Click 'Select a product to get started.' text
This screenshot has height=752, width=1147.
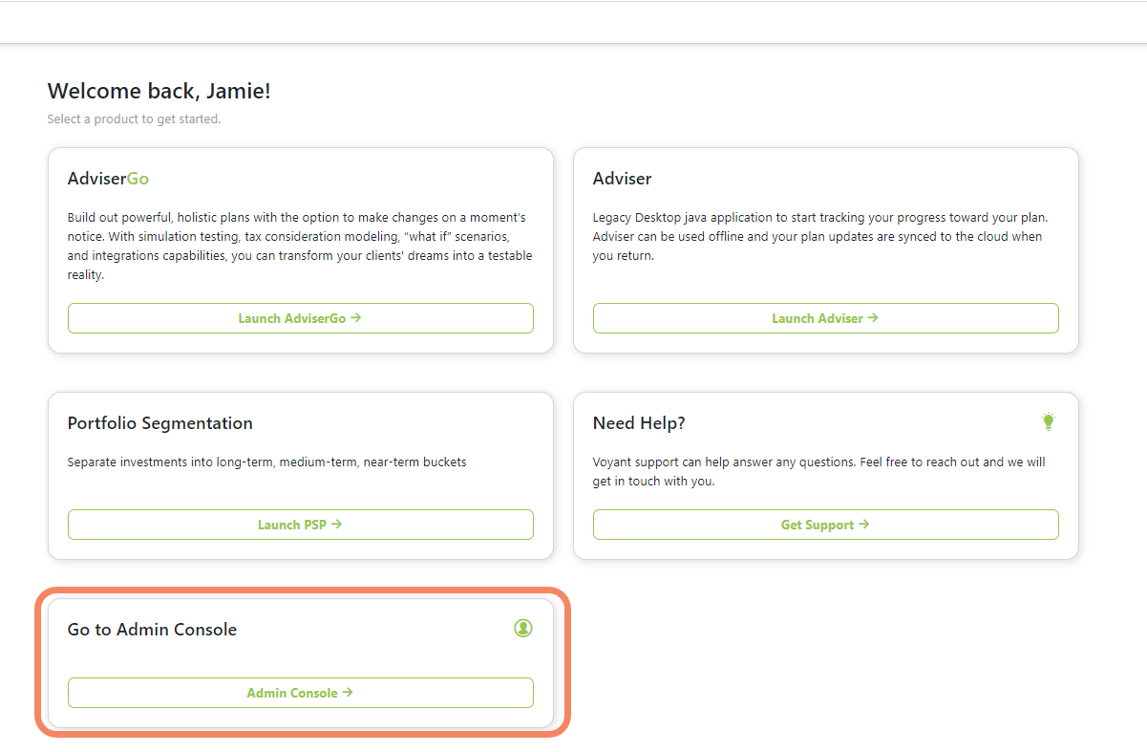pos(134,119)
